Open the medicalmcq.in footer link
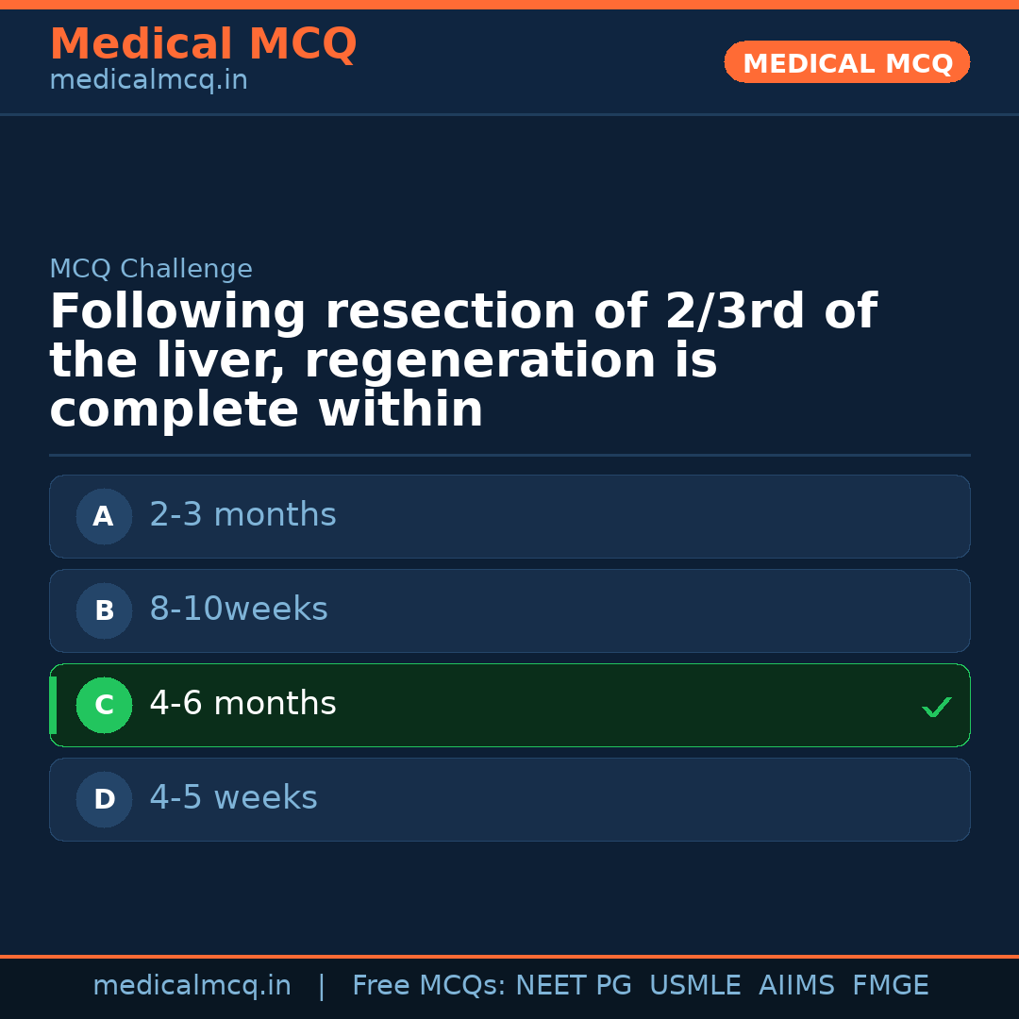Screen dimensions: 1019x1019 coord(192,985)
